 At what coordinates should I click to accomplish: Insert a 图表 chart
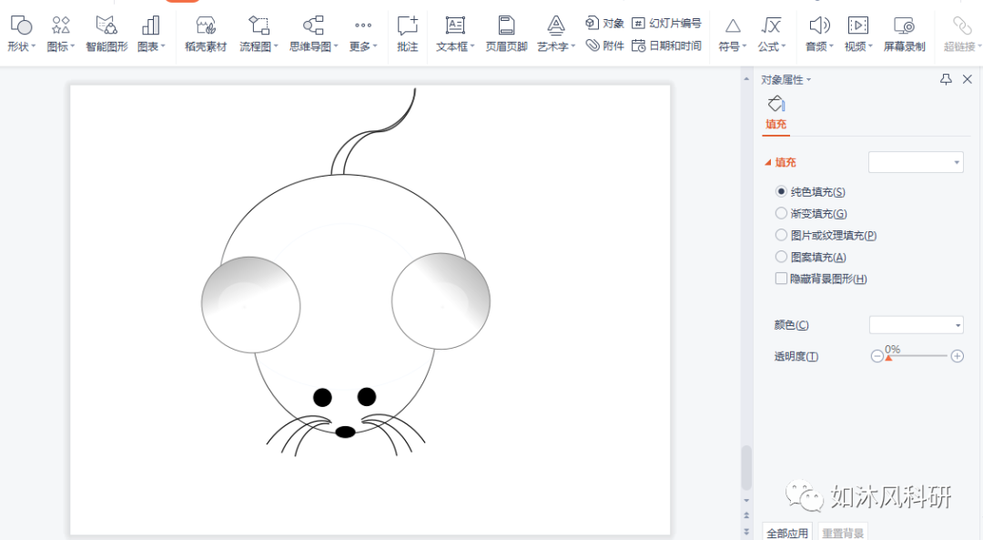[x=151, y=34]
